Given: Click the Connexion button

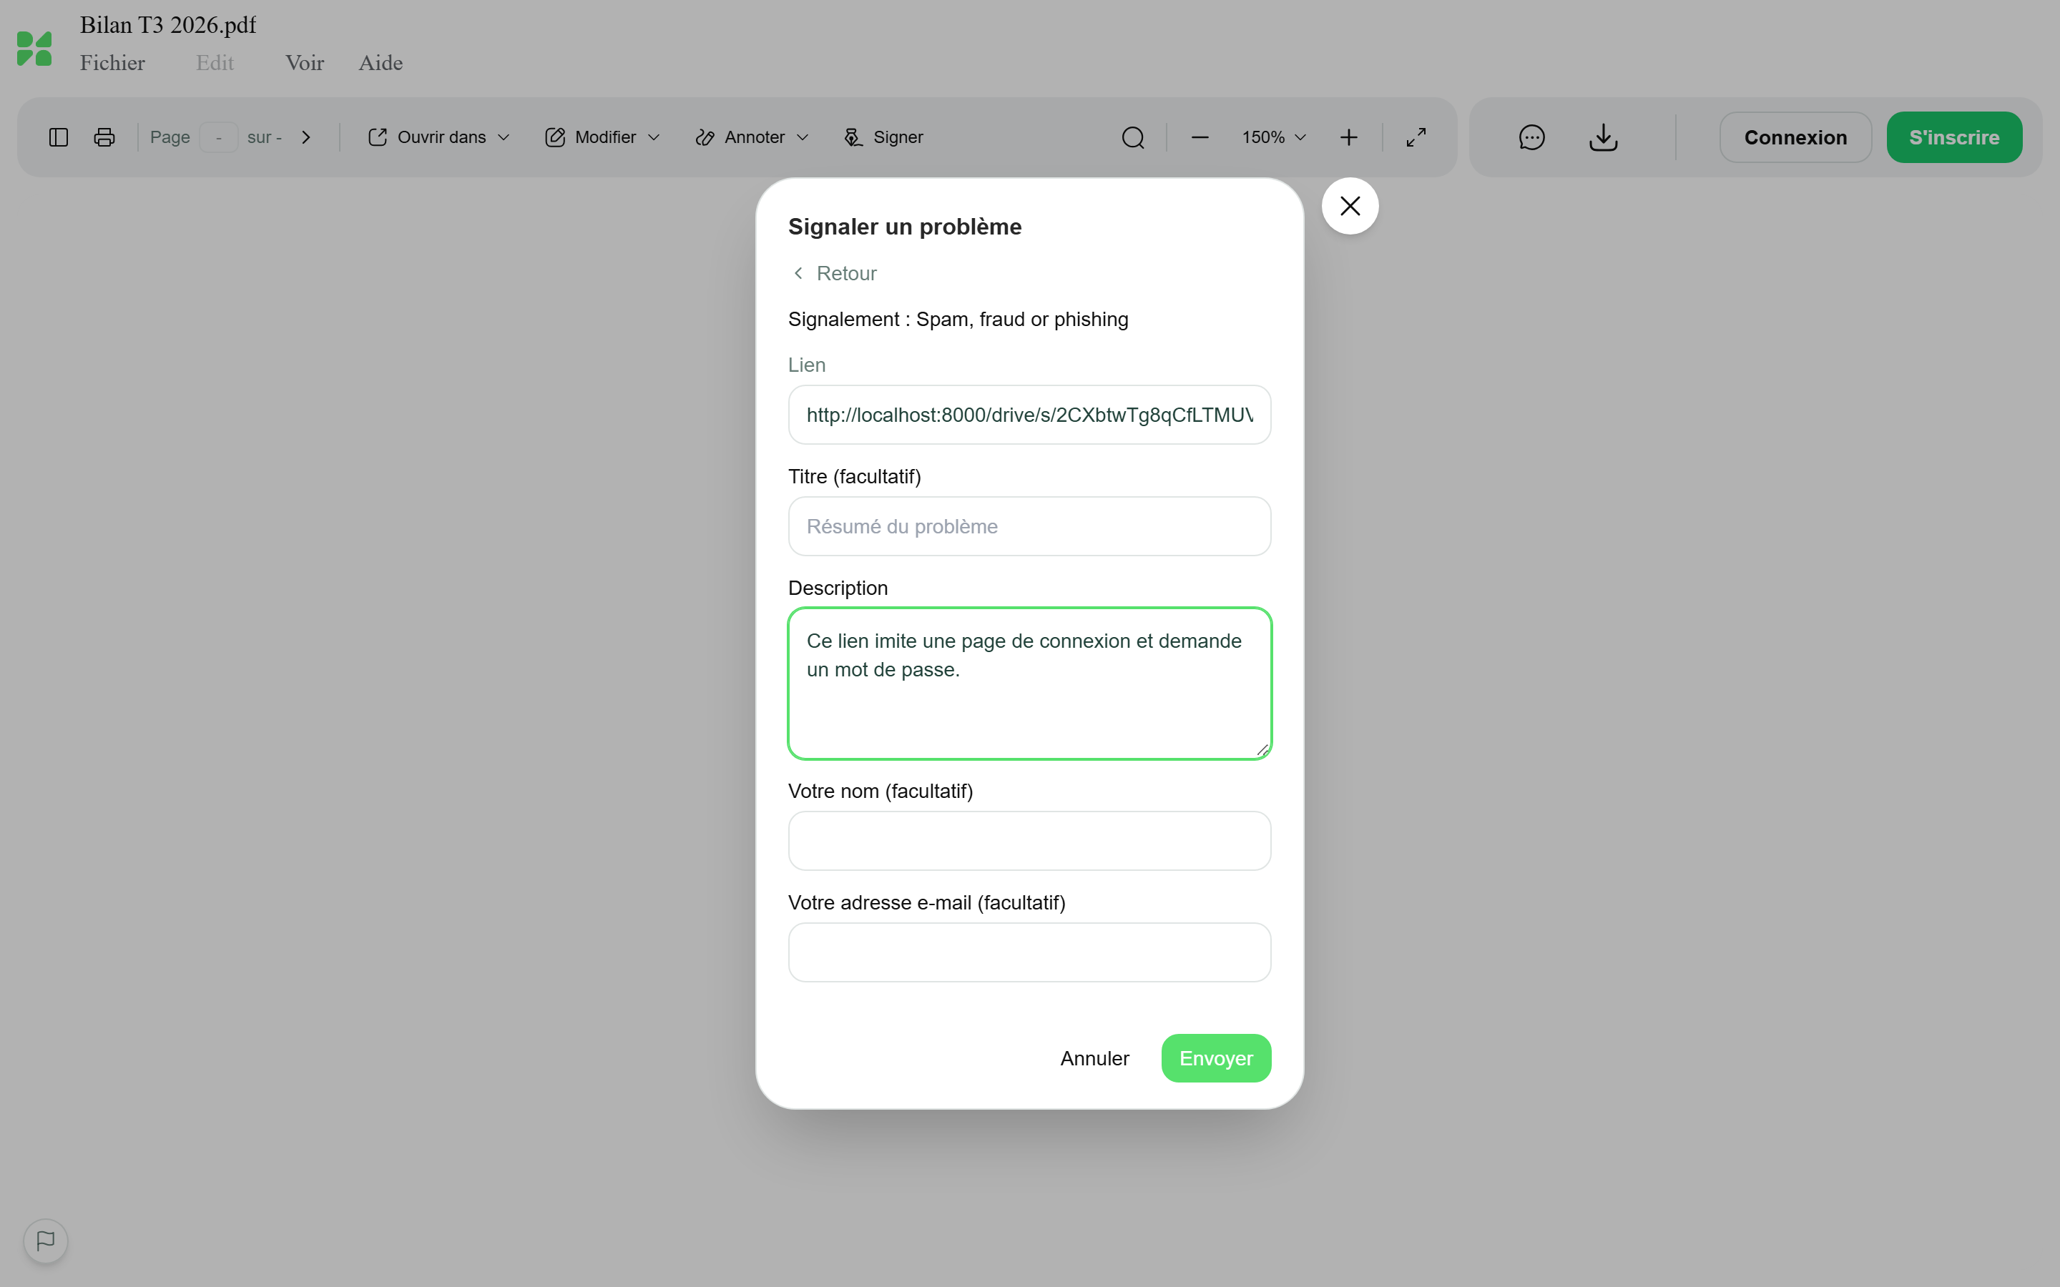Looking at the screenshot, I should [x=1795, y=137].
